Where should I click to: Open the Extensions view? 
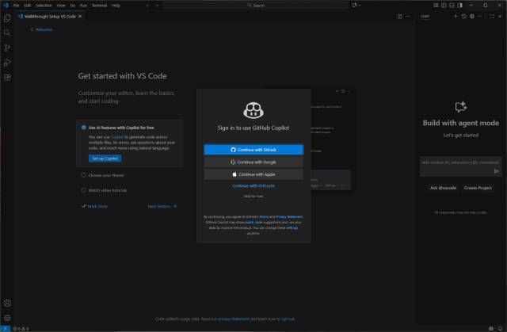click(x=7, y=78)
